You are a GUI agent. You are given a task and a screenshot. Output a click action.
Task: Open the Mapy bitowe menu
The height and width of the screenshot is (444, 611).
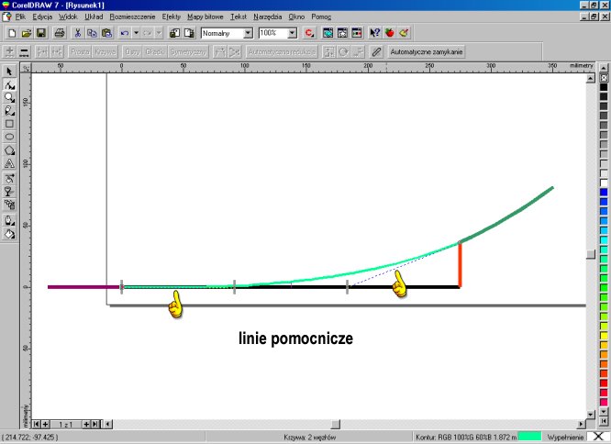coord(206,17)
